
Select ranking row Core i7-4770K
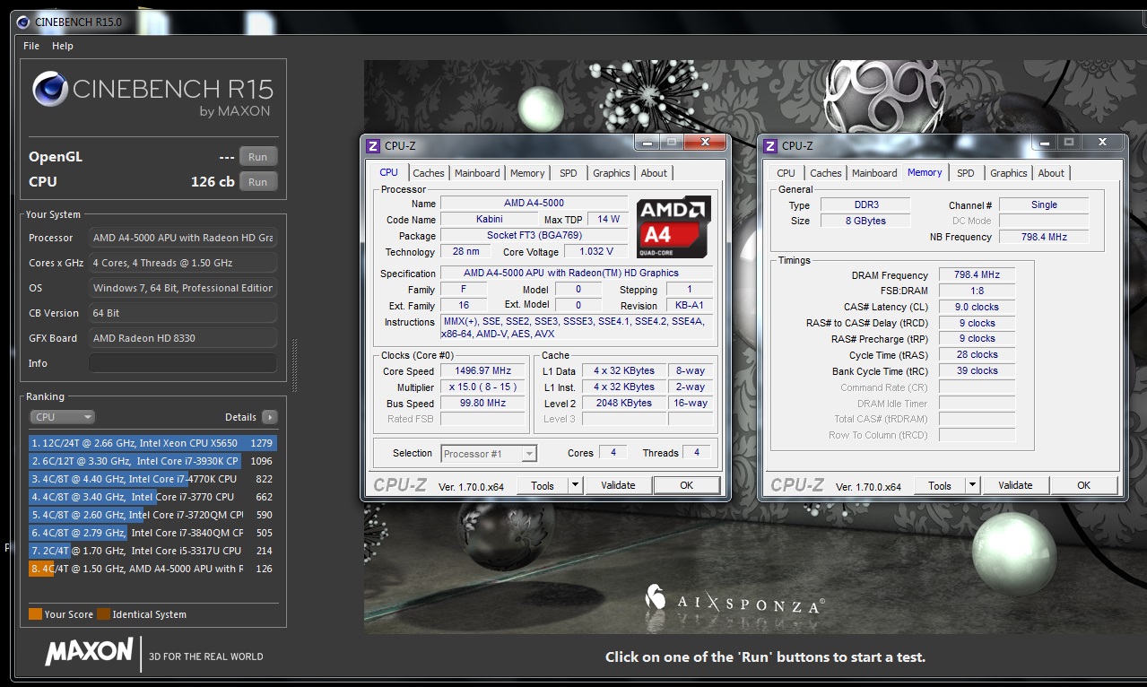[x=152, y=479]
